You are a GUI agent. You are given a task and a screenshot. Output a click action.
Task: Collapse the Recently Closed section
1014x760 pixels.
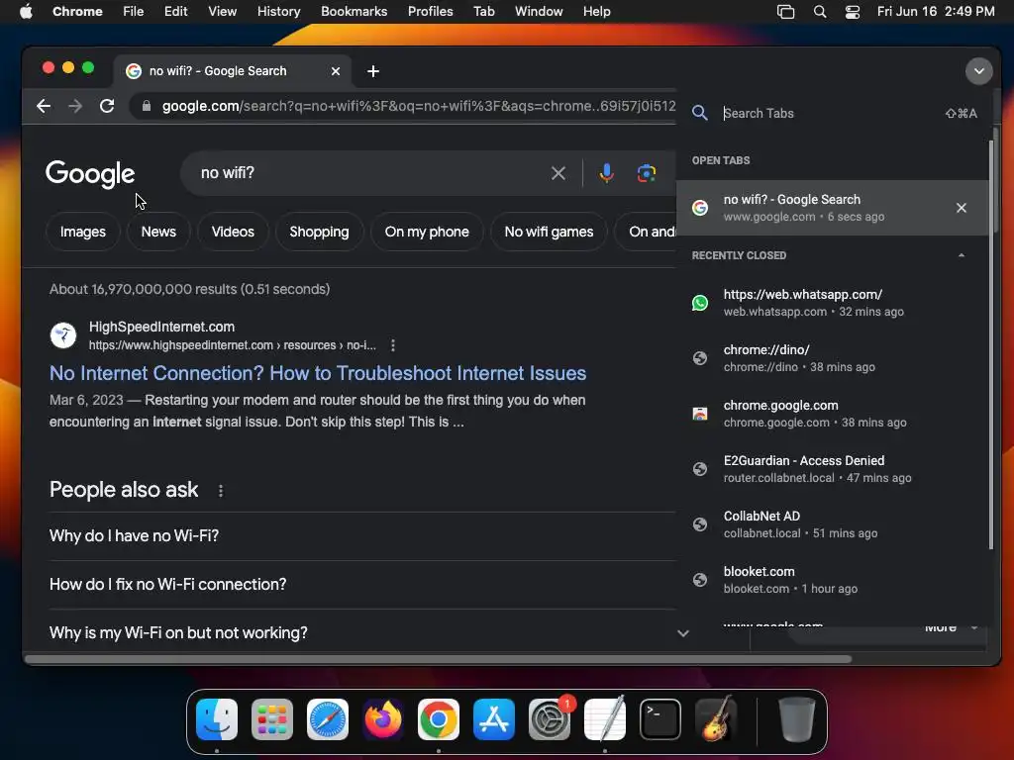tap(961, 256)
